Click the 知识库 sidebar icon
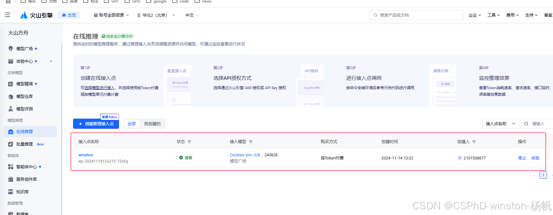 (x=11, y=192)
